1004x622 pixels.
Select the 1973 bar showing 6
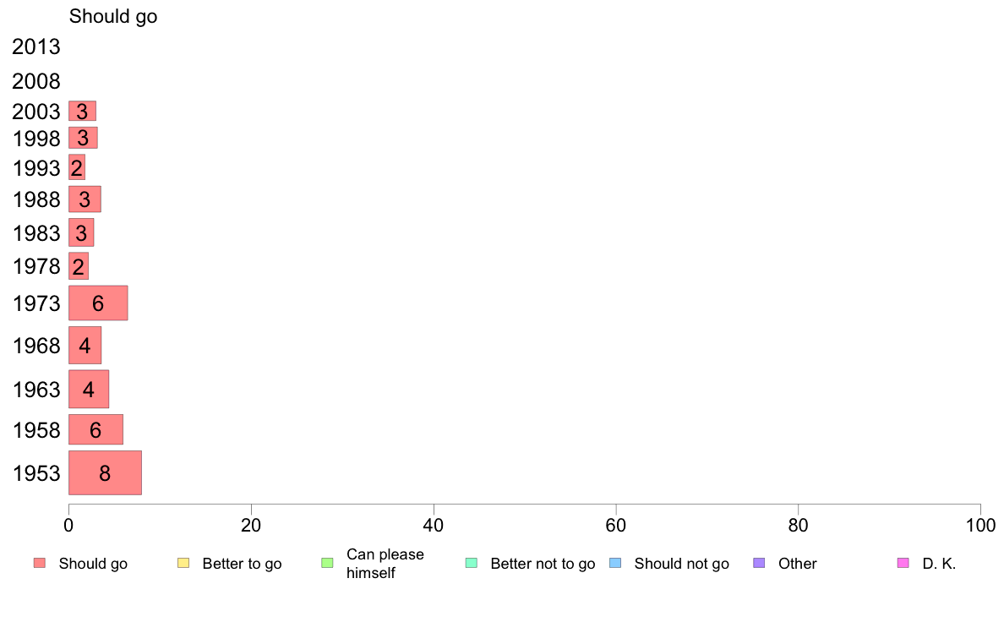pos(98,303)
